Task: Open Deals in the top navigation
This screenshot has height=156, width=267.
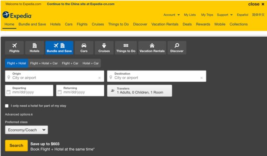Action: pyautogui.click(x=187, y=24)
